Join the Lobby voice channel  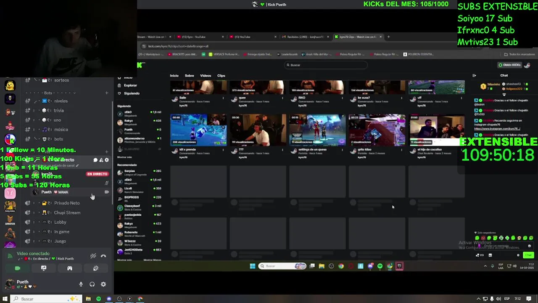click(x=67, y=222)
